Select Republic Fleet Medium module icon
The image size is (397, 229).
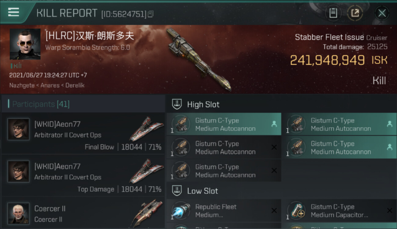(181, 211)
